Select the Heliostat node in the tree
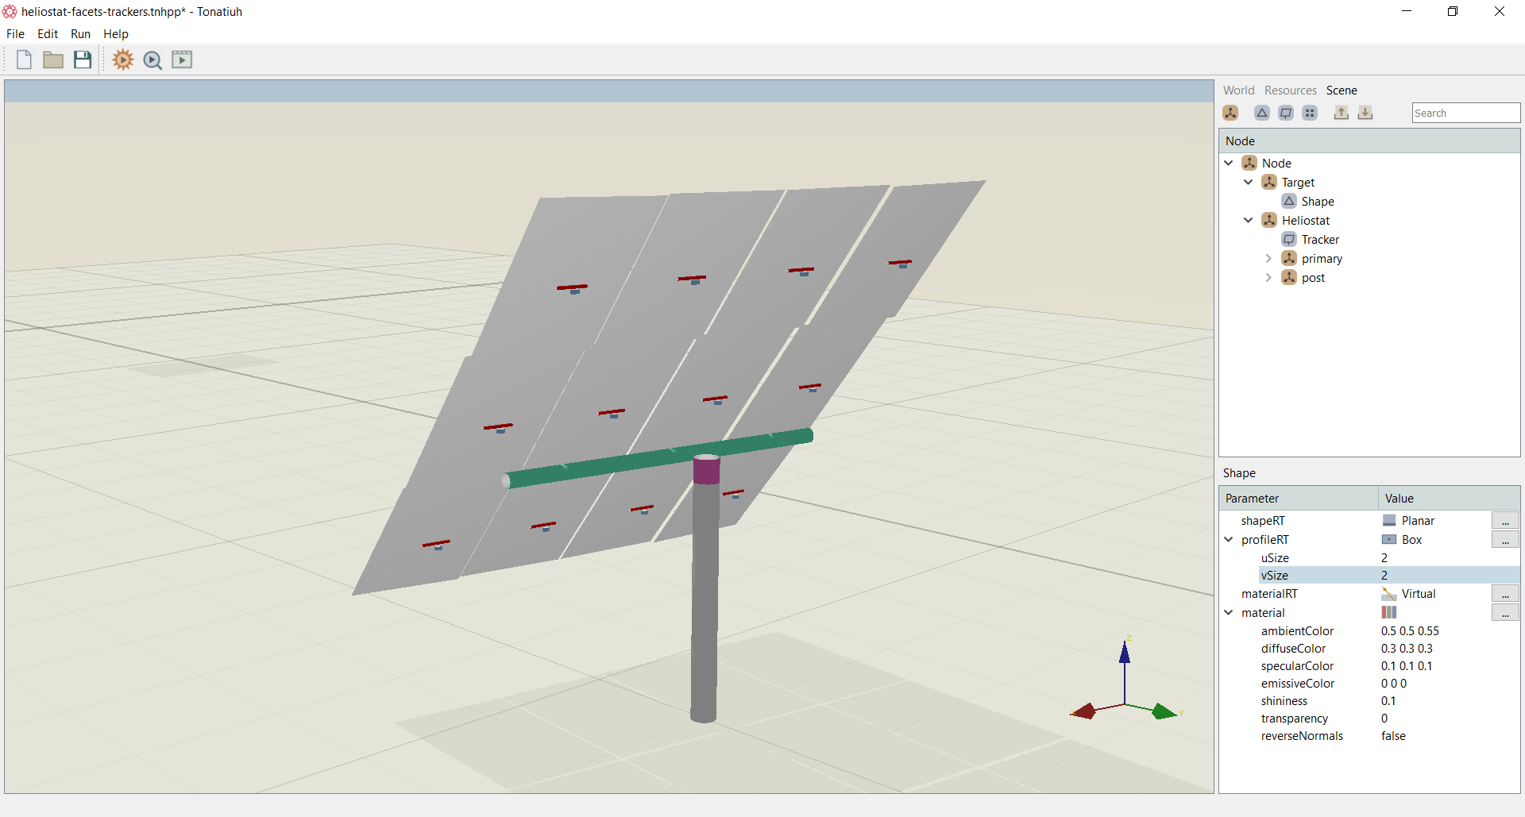Viewport: 1525px width, 817px height. point(1305,221)
